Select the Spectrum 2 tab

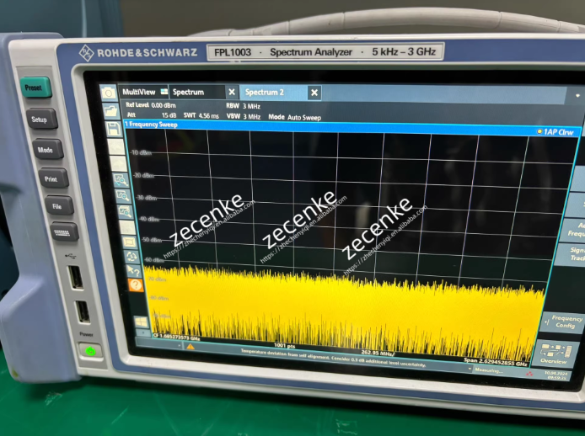tap(265, 93)
